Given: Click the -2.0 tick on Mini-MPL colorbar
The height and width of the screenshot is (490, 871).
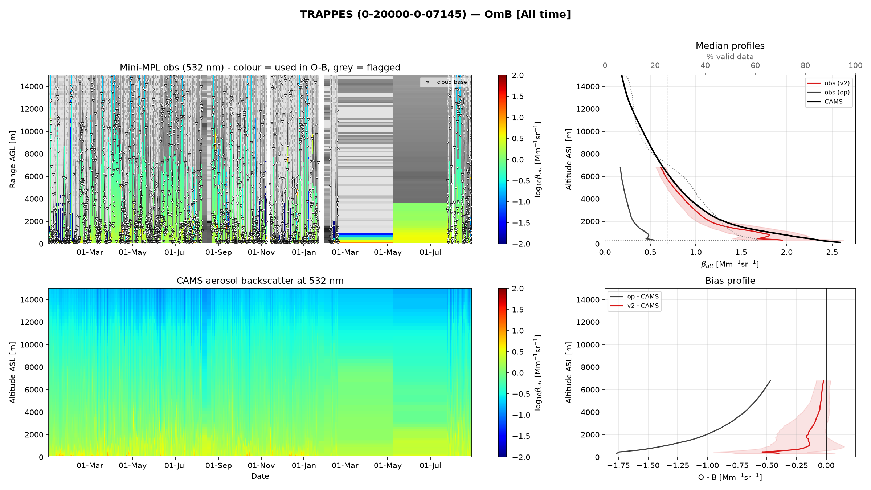Looking at the screenshot, I should (521, 244).
